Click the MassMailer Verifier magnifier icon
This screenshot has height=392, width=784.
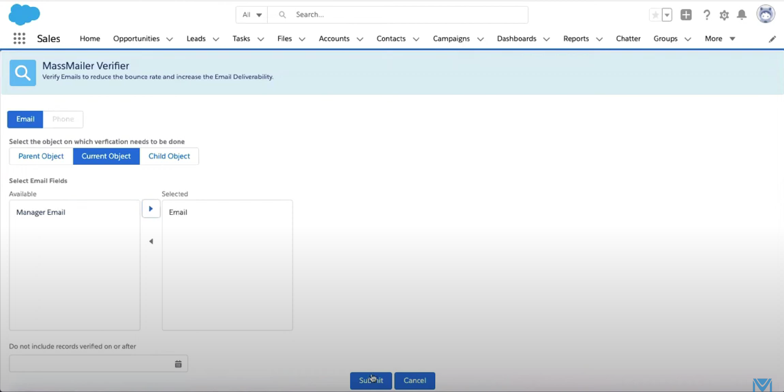(23, 73)
